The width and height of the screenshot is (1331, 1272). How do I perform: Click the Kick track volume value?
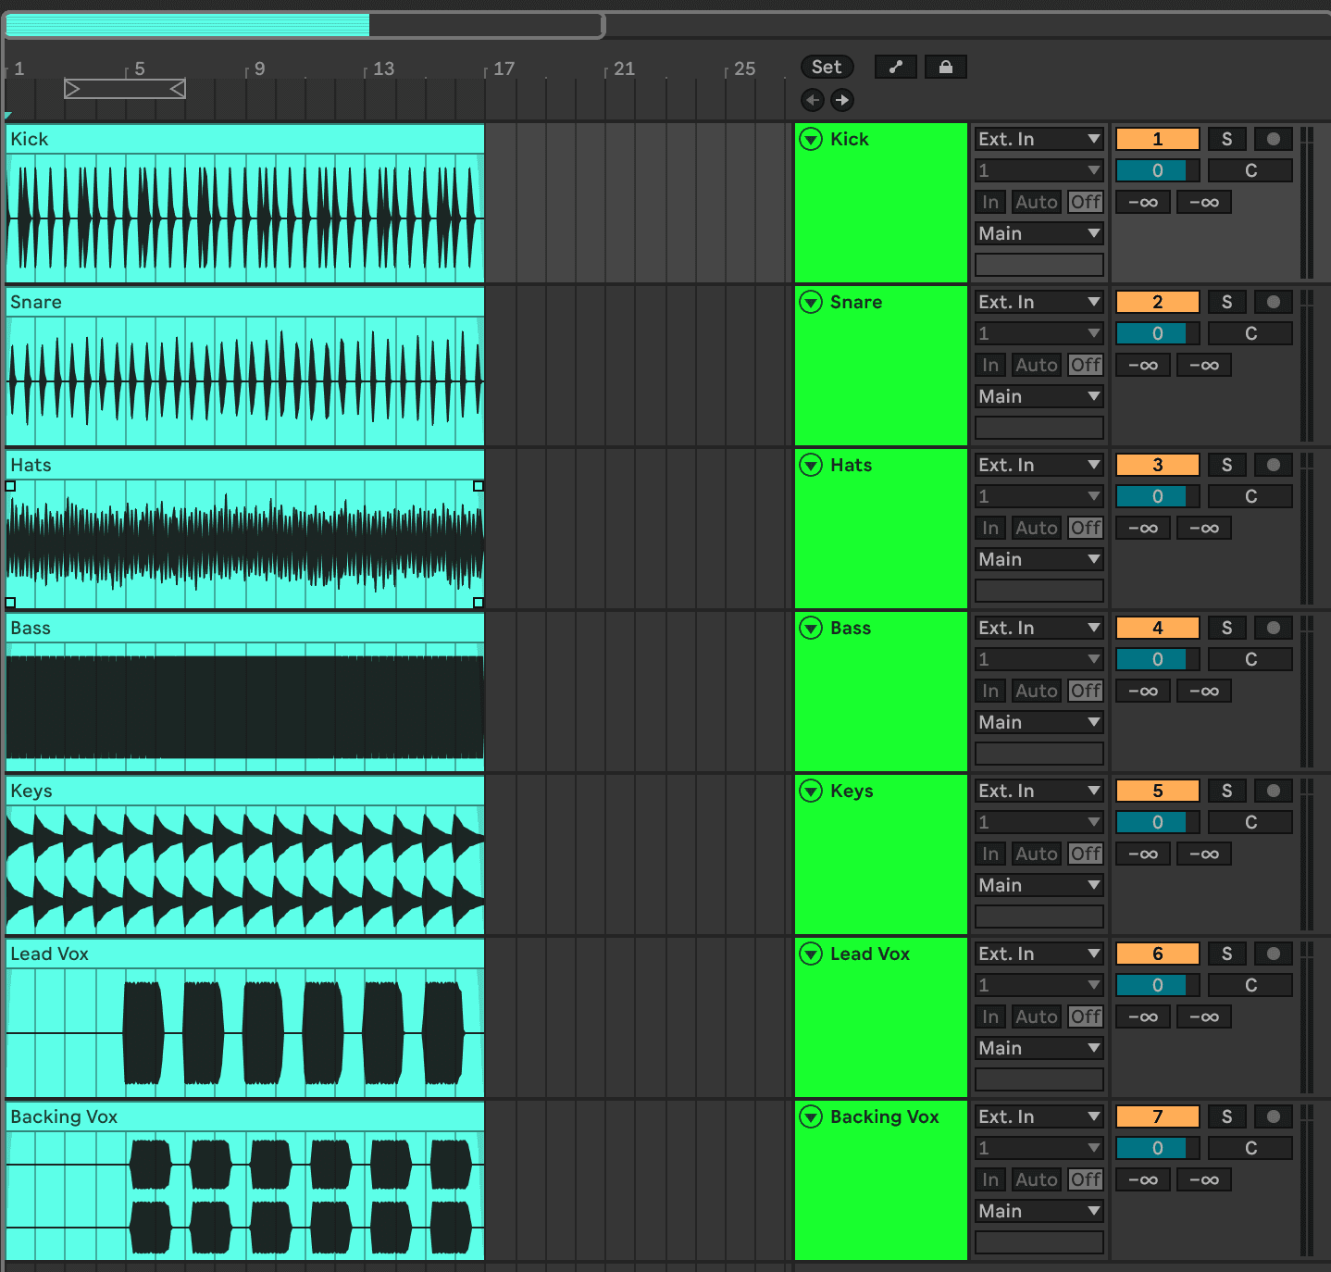click(x=1158, y=170)
